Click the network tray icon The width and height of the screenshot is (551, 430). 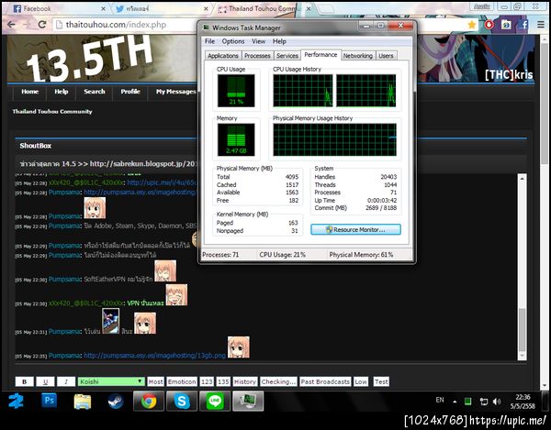point(484,402)
